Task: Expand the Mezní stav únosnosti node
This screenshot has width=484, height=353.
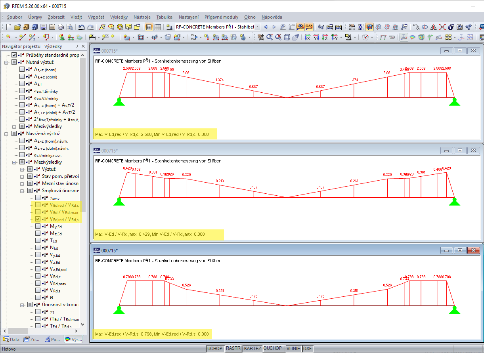Action: (22, 183)
